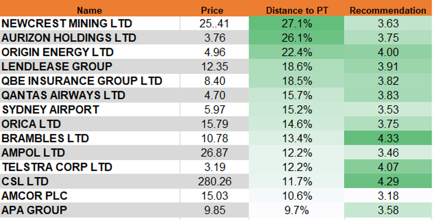Click Amcor price 15.03
The image size is (433, 220).
click(x=214, y=196)
